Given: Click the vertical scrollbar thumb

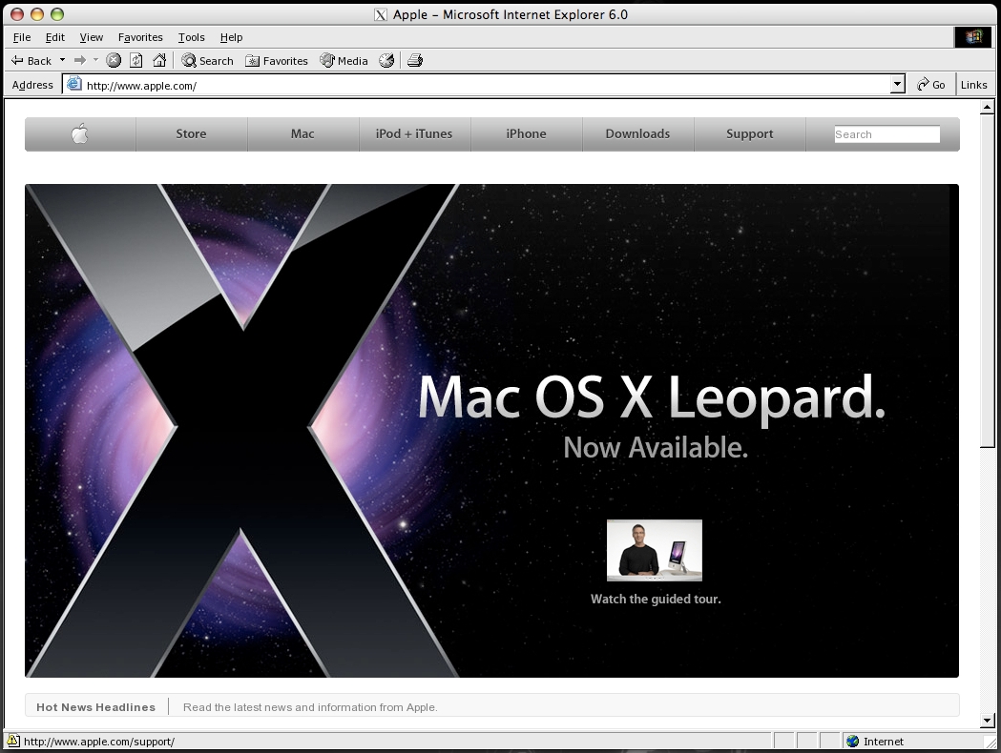Looking at the screenshot, I should tap(987, 281).
